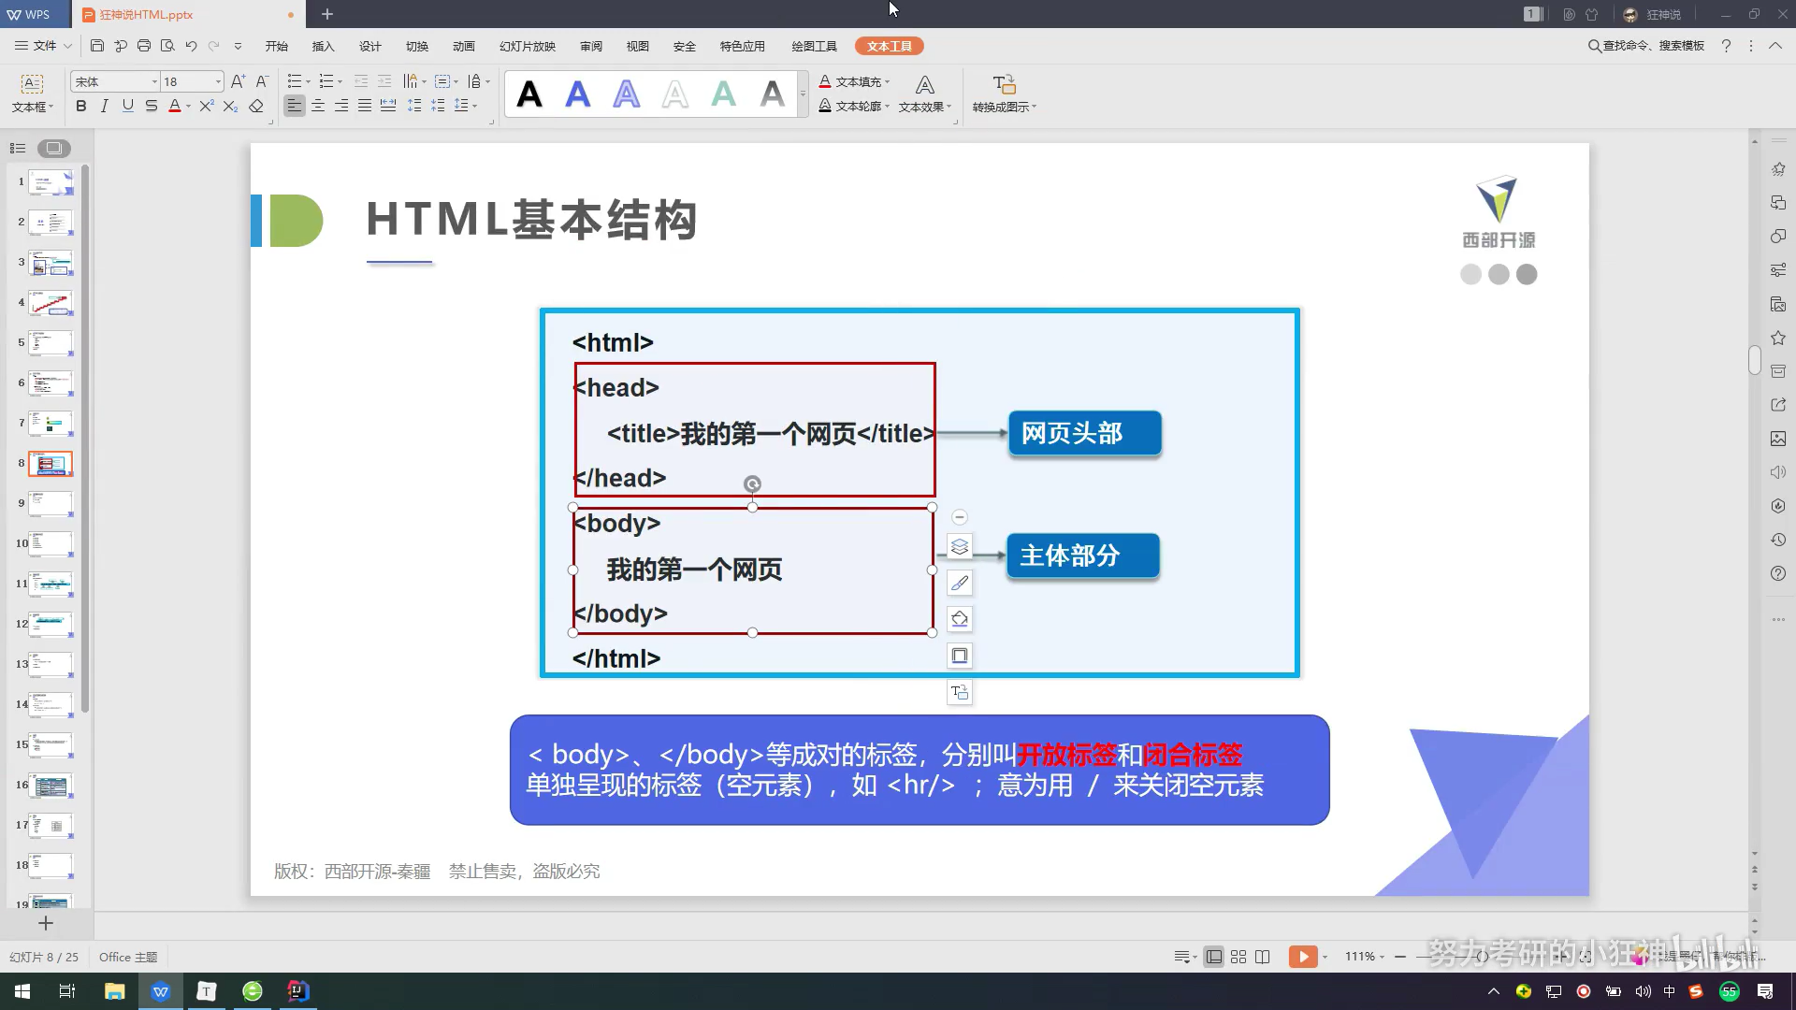Switch to slide sorter grid view

coord(1238,957)
